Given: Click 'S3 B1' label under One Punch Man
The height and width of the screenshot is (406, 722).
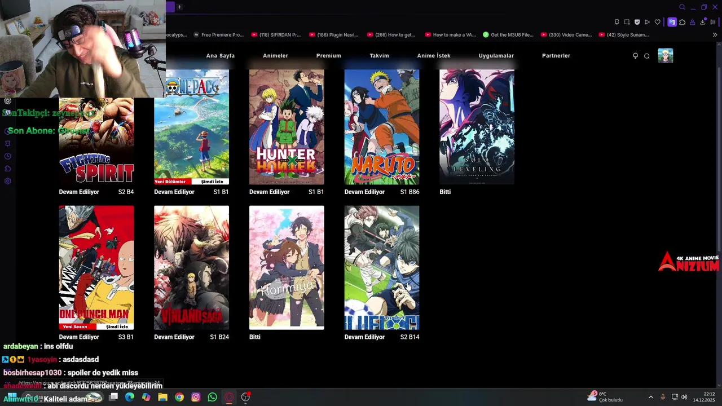Looking at the screenshot, I should click(126, 337).
